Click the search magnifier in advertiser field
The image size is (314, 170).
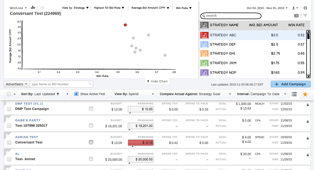90,84
